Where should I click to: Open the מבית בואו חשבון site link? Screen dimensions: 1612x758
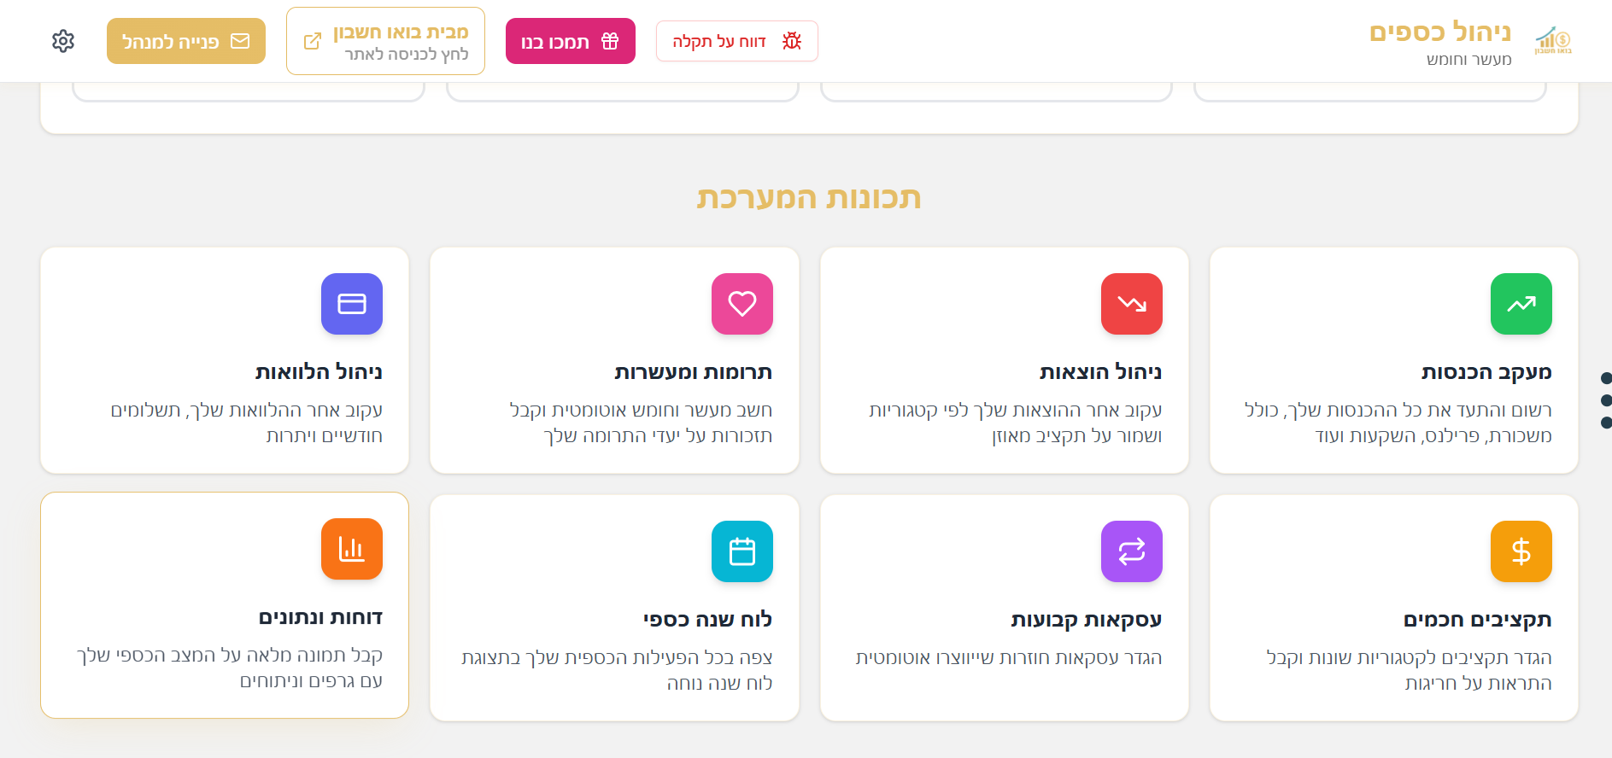pyautogui.click(x=385, y=41)
